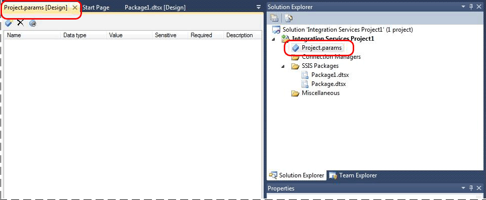Screen dimensions: 486x200
Task: Select Package1.dtsx in Solution Explorer
Action: [x=330, y=75]
